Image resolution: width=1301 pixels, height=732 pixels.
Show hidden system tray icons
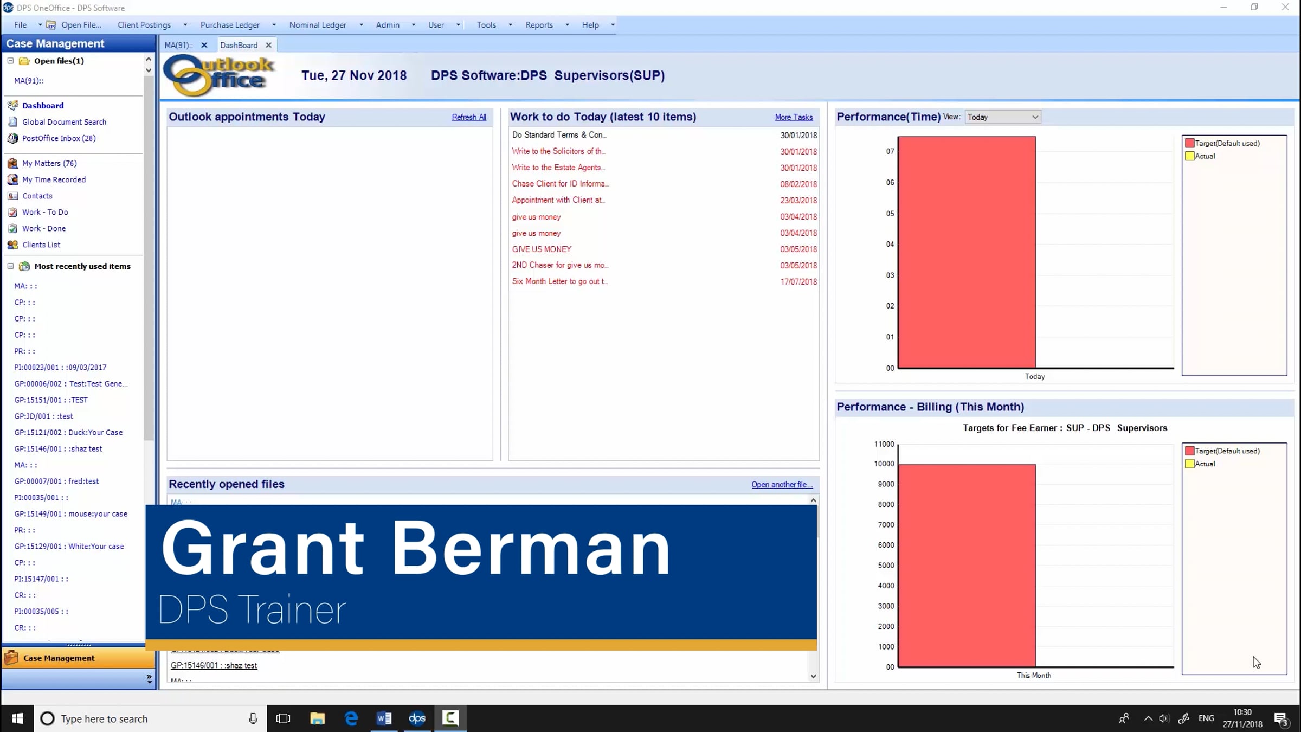click(x=1148, y=718)
